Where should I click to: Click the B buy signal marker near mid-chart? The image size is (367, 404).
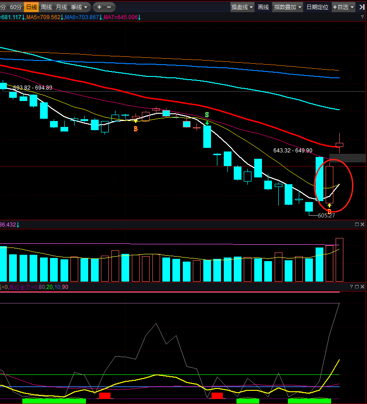(x=136, y=129)
